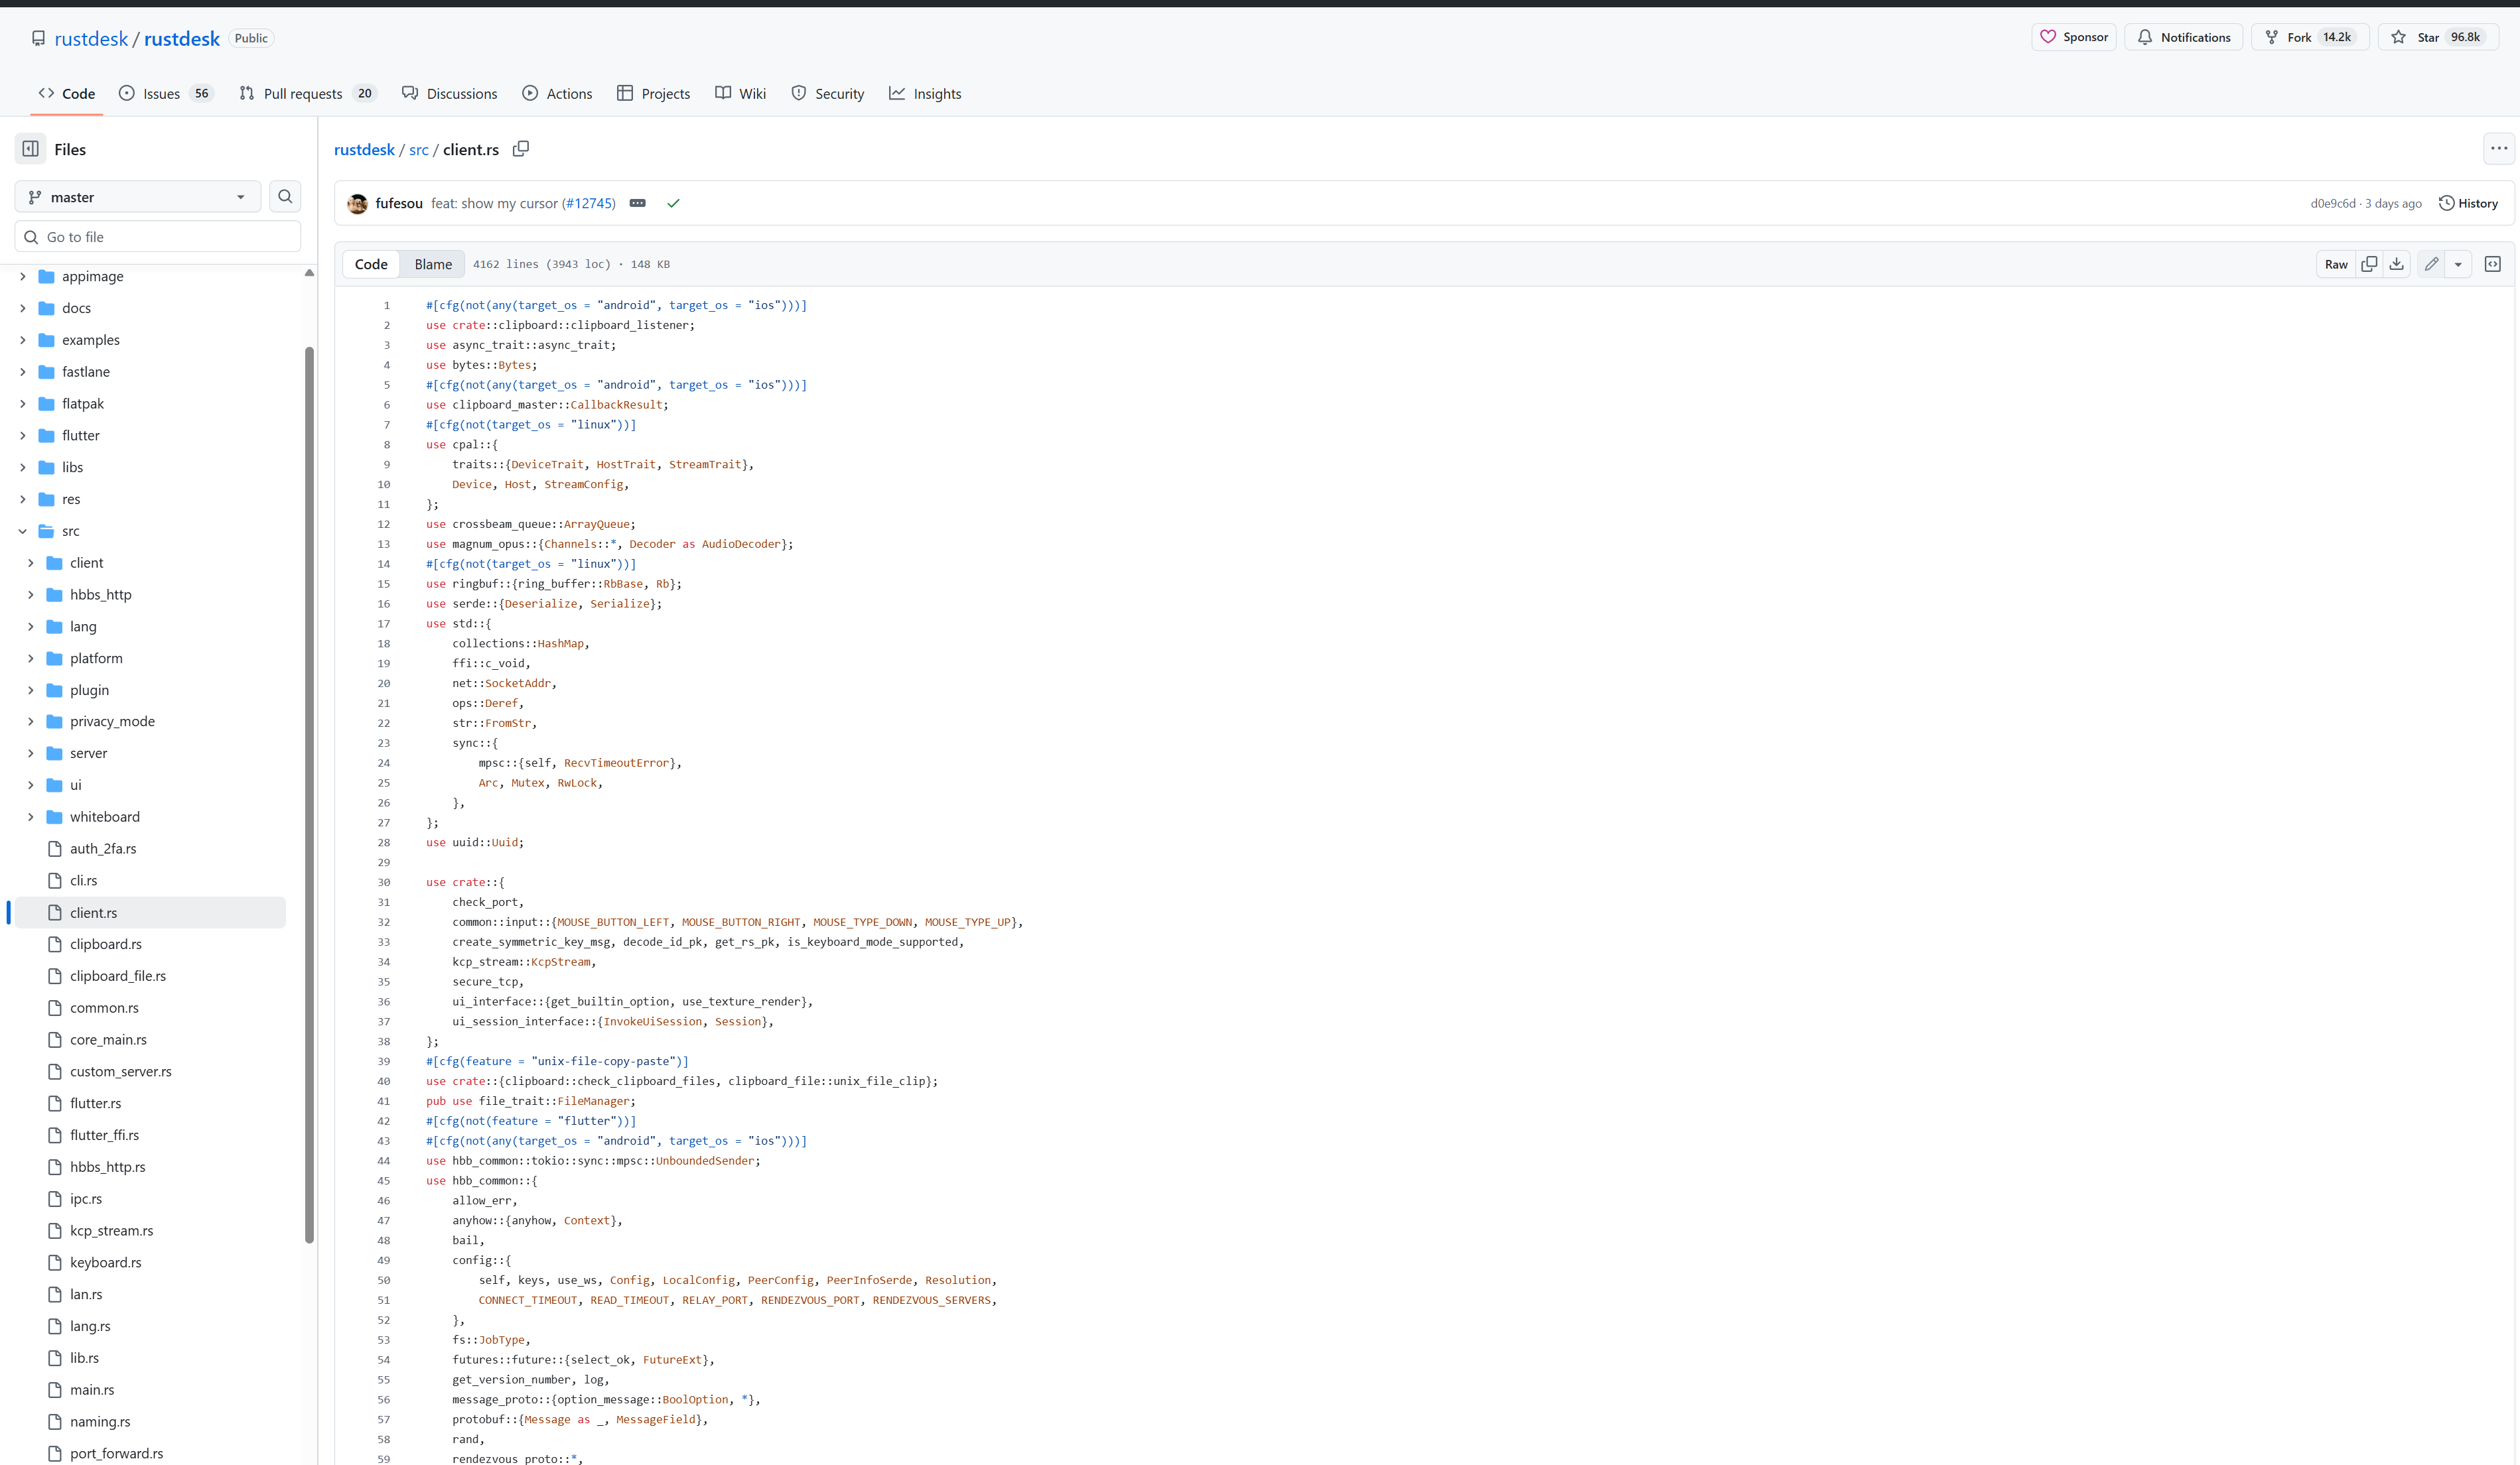The image size is (2520, 1465).
Task: Select the Code view toggle
Action: pos(371,264)
